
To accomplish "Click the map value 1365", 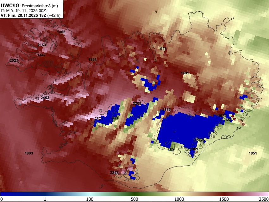I will (61, 32).
